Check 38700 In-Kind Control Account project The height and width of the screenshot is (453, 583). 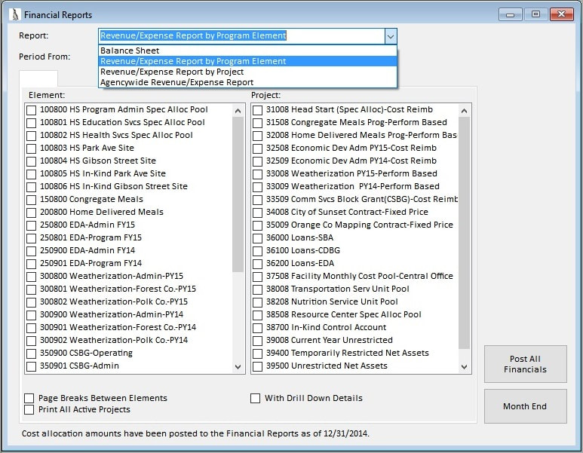(x=257, y=328)
